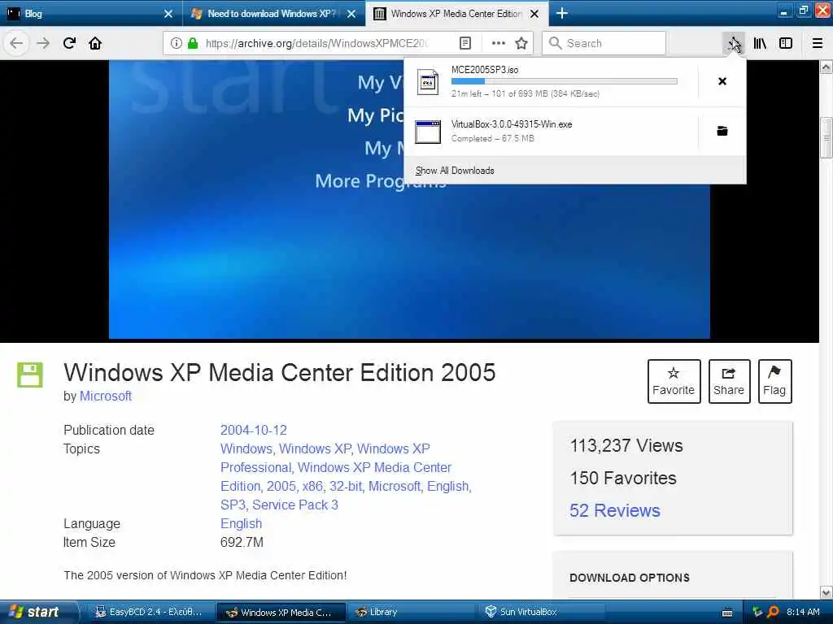
Task: Click the MCE2005SP3.iso file icon
Action: (x=428, y=82)
